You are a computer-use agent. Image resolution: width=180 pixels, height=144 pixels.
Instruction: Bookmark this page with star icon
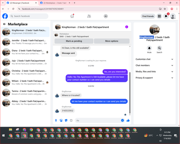[x=165, y=9]
